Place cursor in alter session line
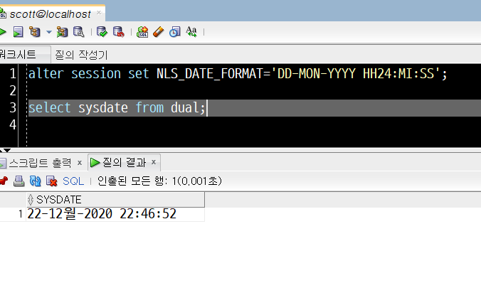Image resolution: width=481 pixels, height=283 pixels. pos(238,73)
